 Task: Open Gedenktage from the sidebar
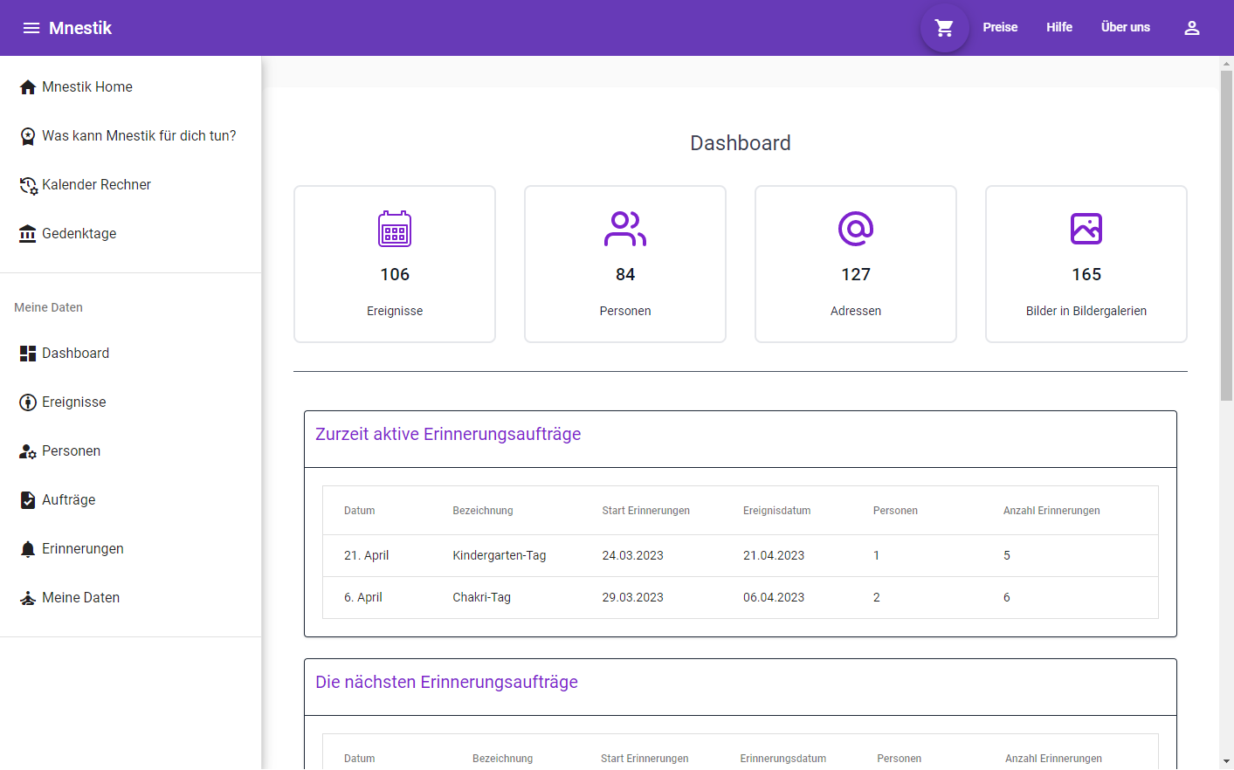click(79, 234)
